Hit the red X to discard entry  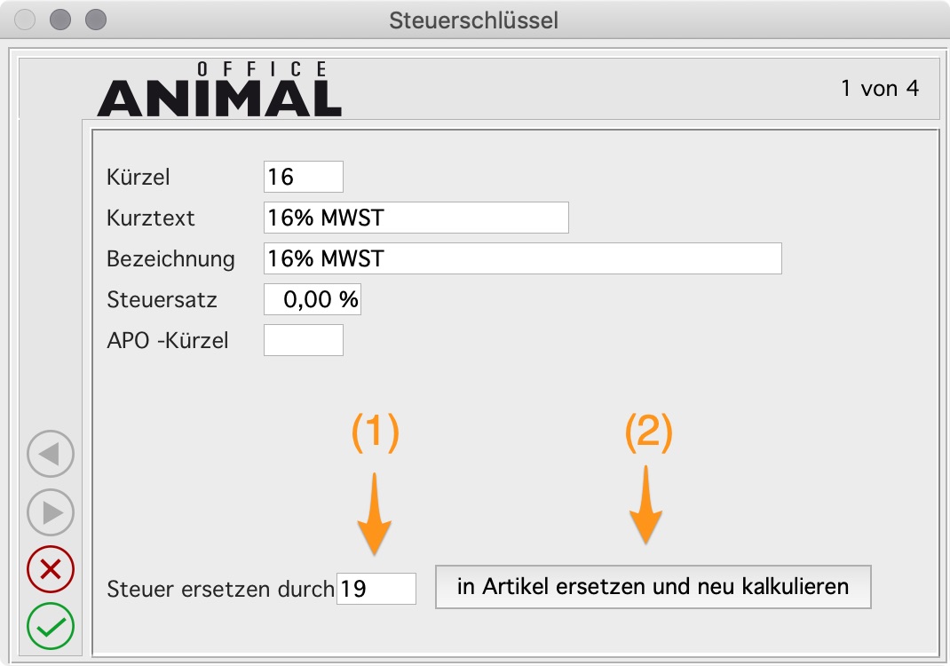(50, 571)
